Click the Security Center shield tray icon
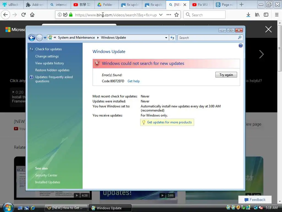 pos(238,208)
